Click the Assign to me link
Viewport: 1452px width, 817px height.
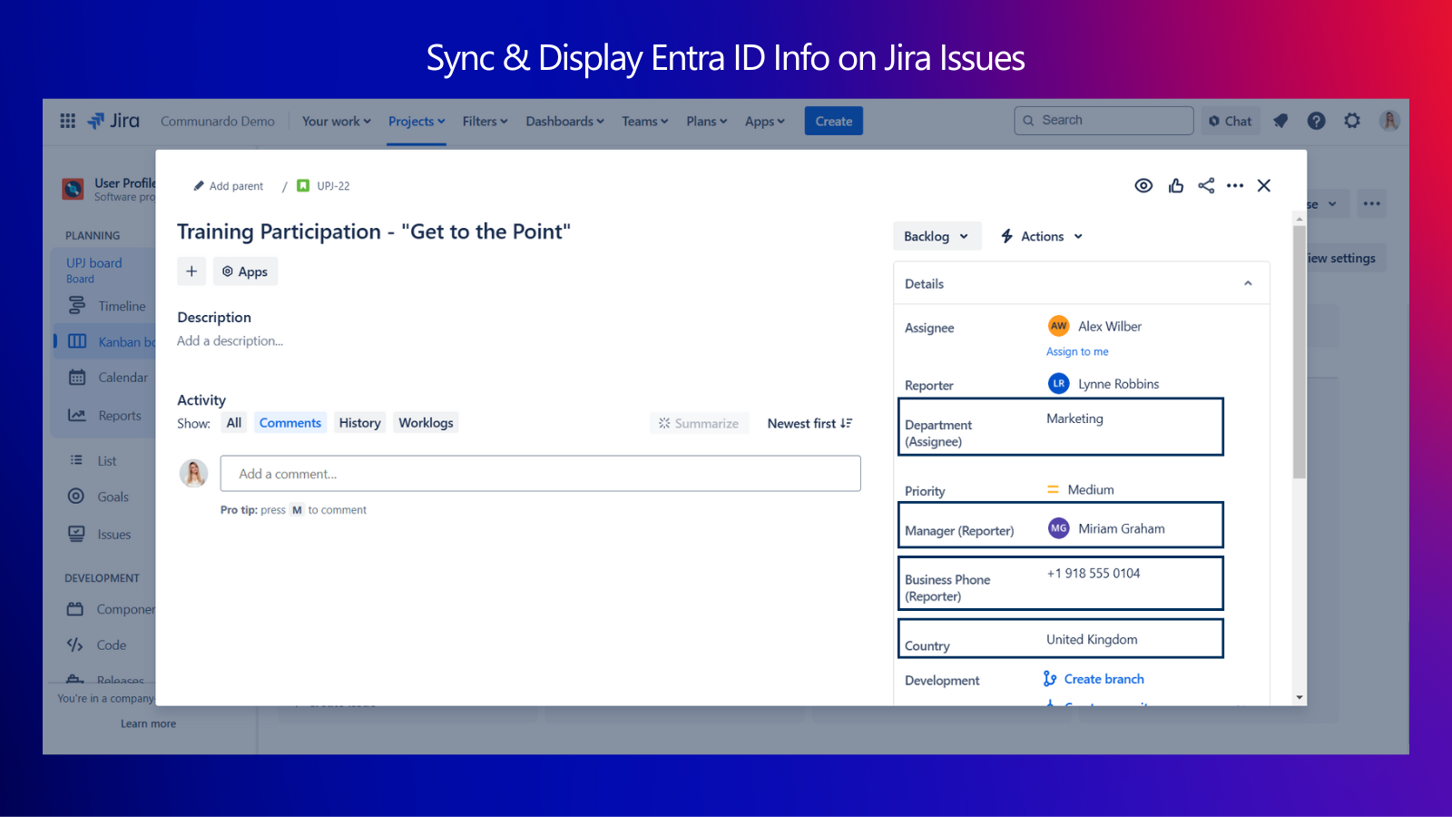pos(1077,352)
